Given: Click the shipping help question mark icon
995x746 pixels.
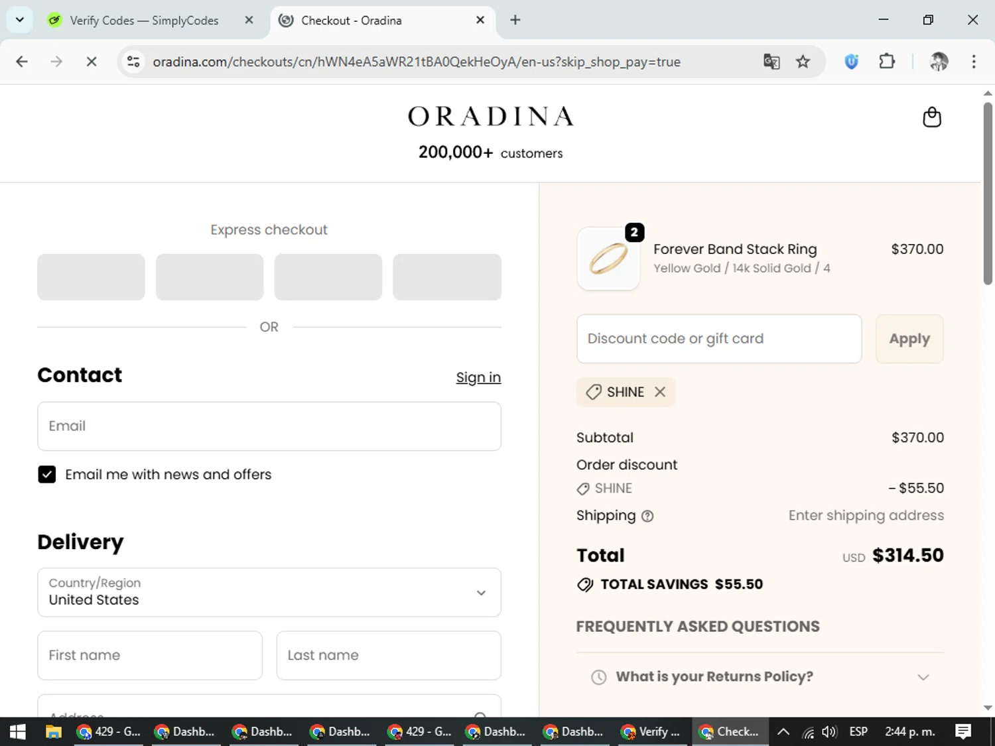Looking at the screenshot, I should [647, 516].
